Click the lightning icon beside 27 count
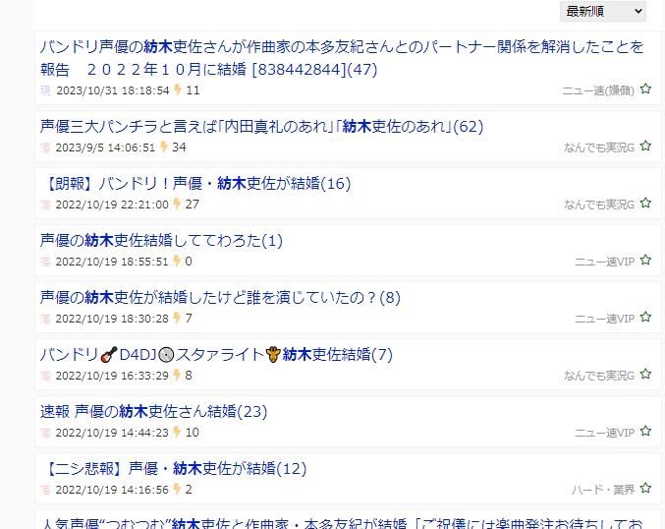The width and height of the screenshot is (665, 529). click(x=177, y=205)
